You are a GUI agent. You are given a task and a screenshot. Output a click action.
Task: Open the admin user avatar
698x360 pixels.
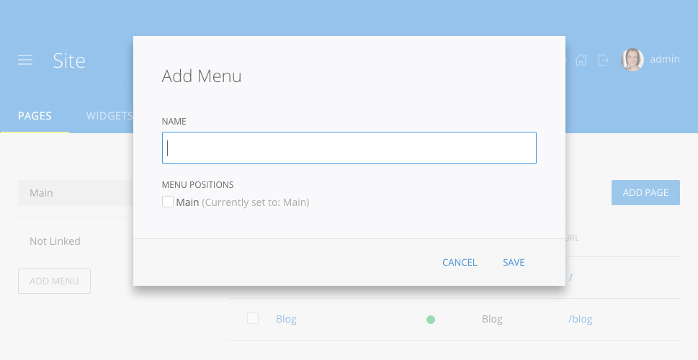tap(632, 60)
